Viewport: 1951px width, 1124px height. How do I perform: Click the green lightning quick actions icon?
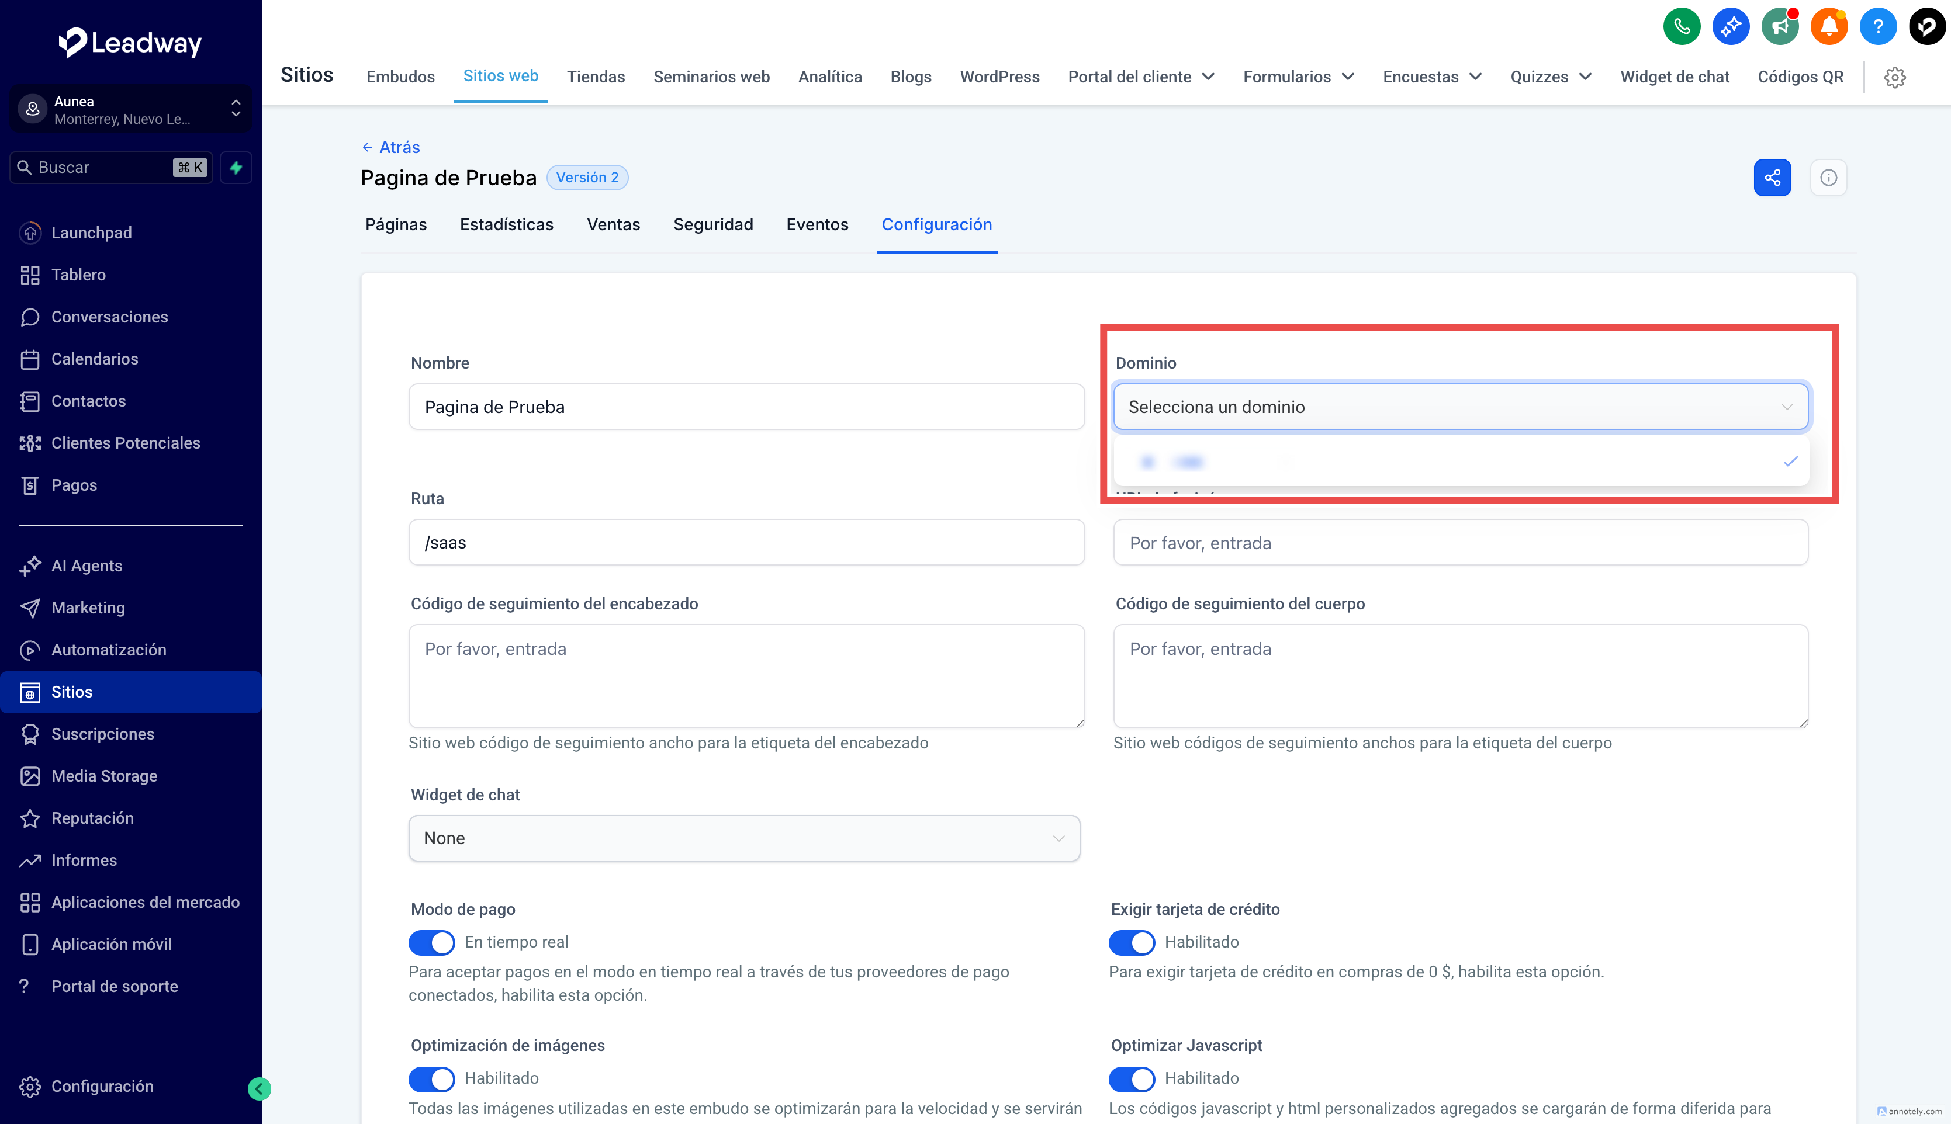pos(236,168)
